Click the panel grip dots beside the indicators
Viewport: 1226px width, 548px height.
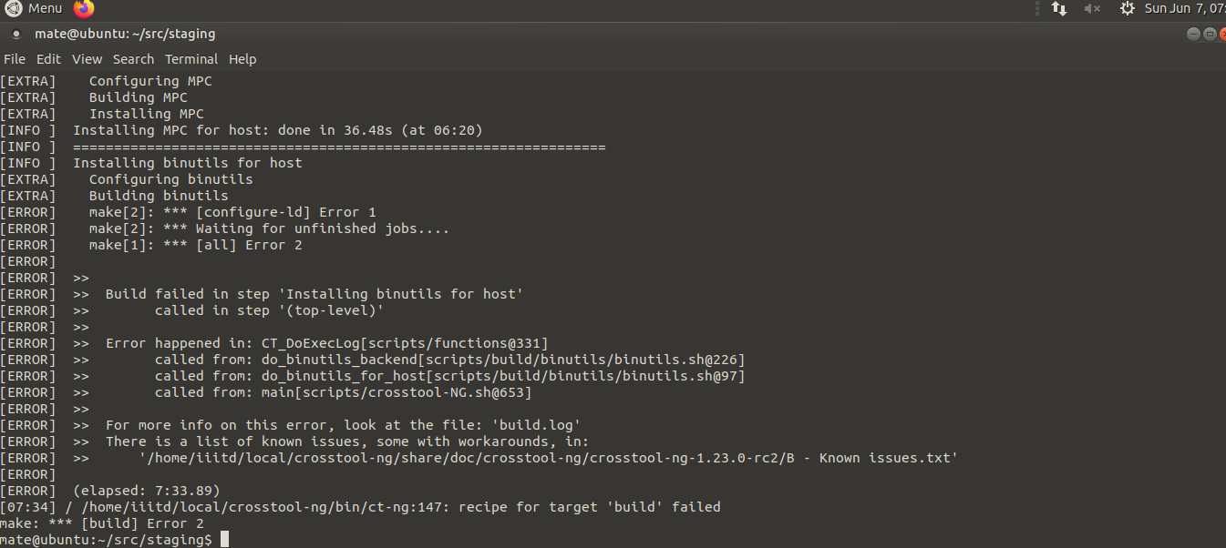tap(1037, 9)
